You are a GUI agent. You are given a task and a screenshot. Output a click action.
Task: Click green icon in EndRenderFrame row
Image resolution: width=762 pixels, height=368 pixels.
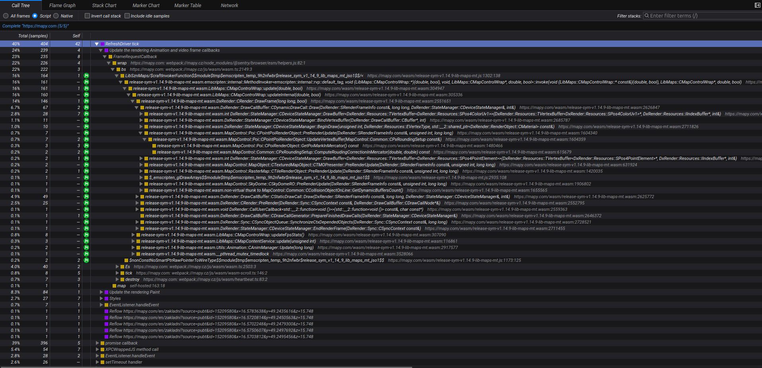pyautogui.click(x=86, y=228)
